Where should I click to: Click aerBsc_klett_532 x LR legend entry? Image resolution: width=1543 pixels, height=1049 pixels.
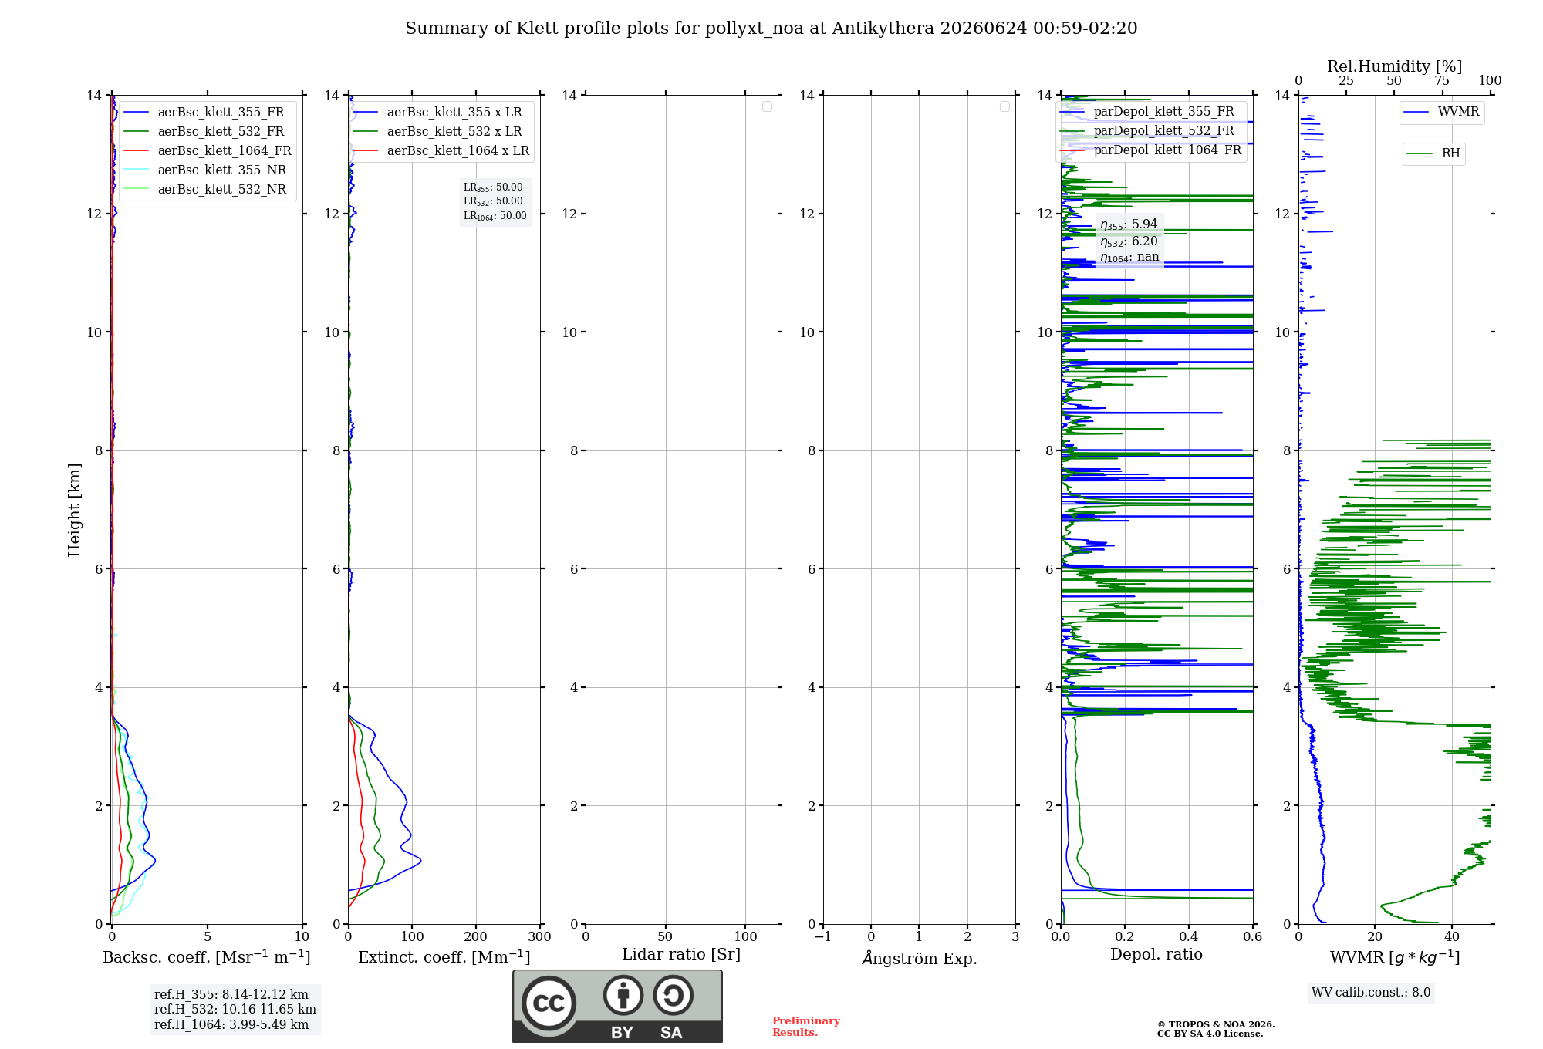click(437, 132)
